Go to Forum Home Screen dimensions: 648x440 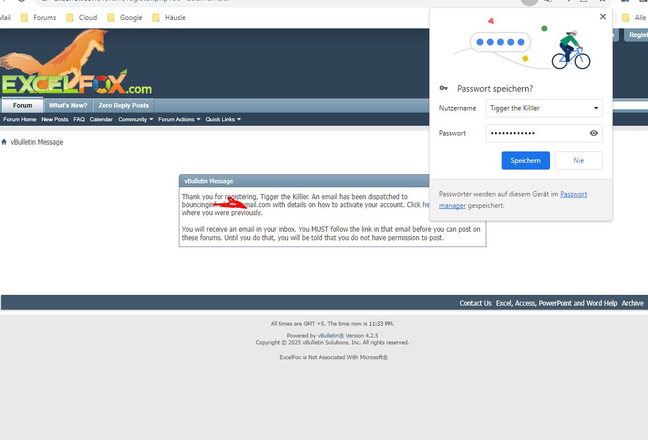20,120
